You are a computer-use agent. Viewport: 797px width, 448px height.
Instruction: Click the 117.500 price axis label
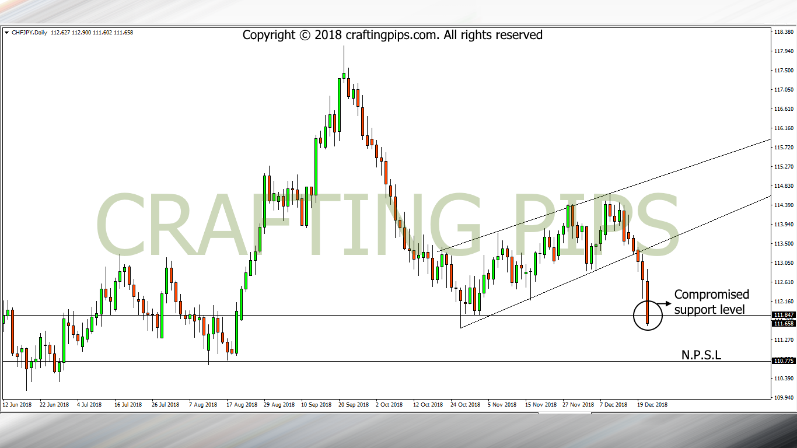pos(783,71)
